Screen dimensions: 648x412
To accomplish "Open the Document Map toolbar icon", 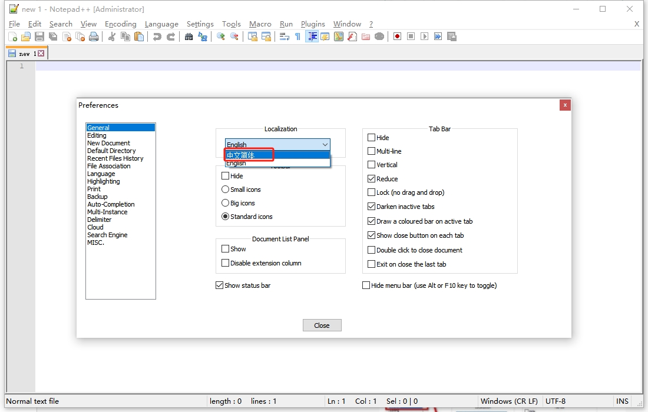I will 339,36.
